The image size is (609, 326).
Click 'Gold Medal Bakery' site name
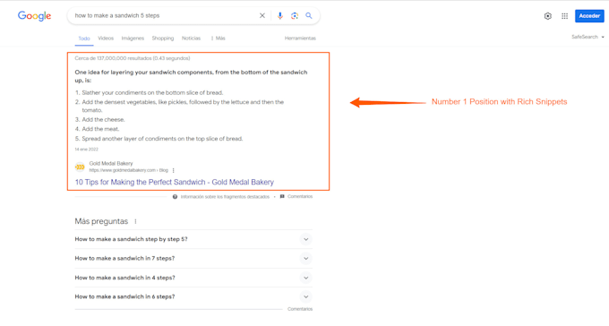(x=111, y=164)
